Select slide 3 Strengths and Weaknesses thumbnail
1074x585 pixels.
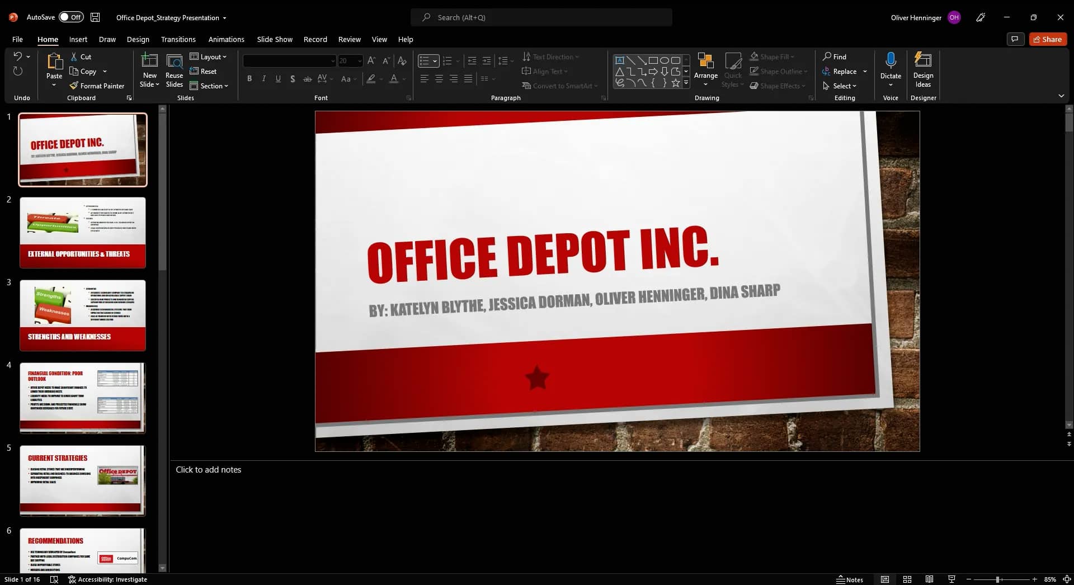[82, 315]
